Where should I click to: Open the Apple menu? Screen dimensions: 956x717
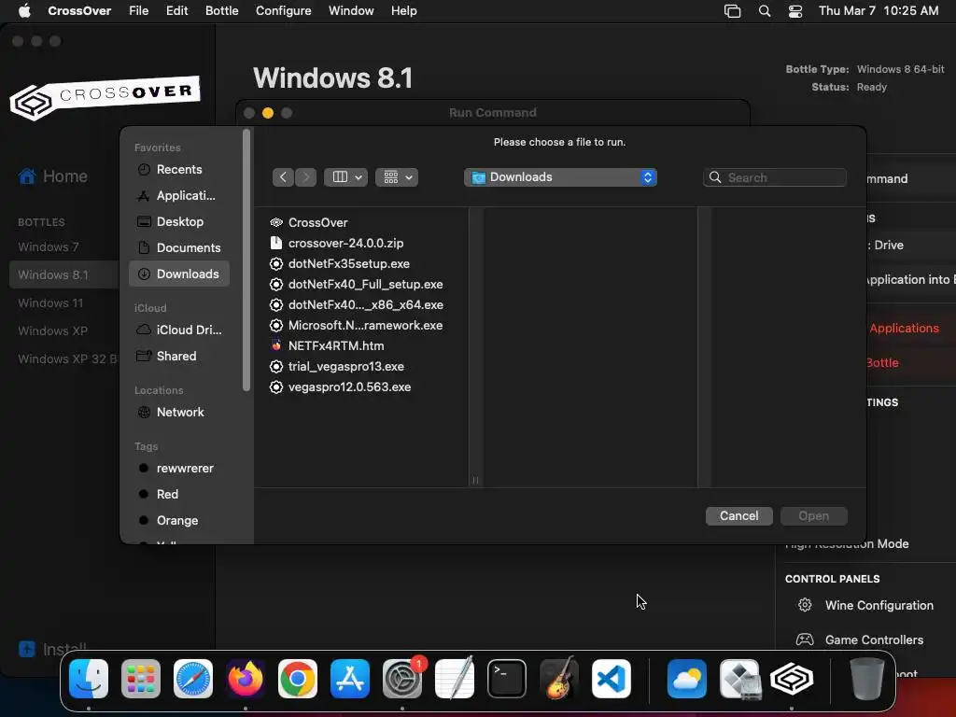coord(24,11)
